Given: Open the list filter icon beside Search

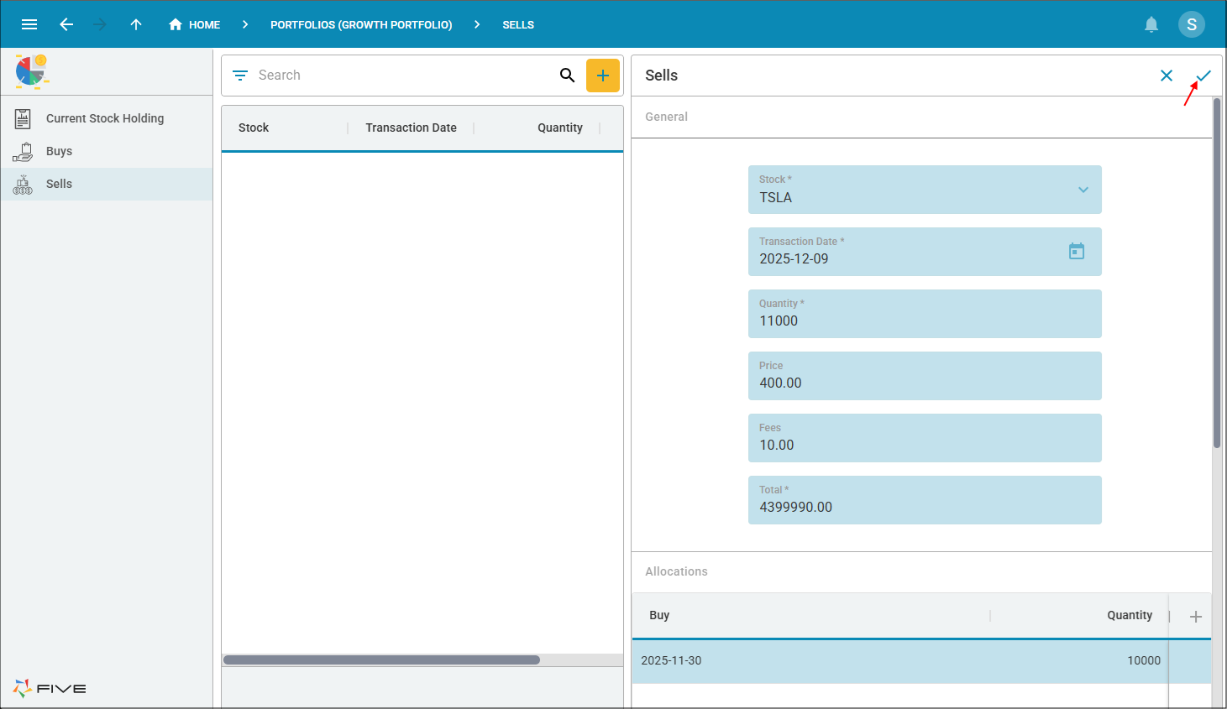Looking at the screenshot, I should pyautogui.click(x=240, y=76).
